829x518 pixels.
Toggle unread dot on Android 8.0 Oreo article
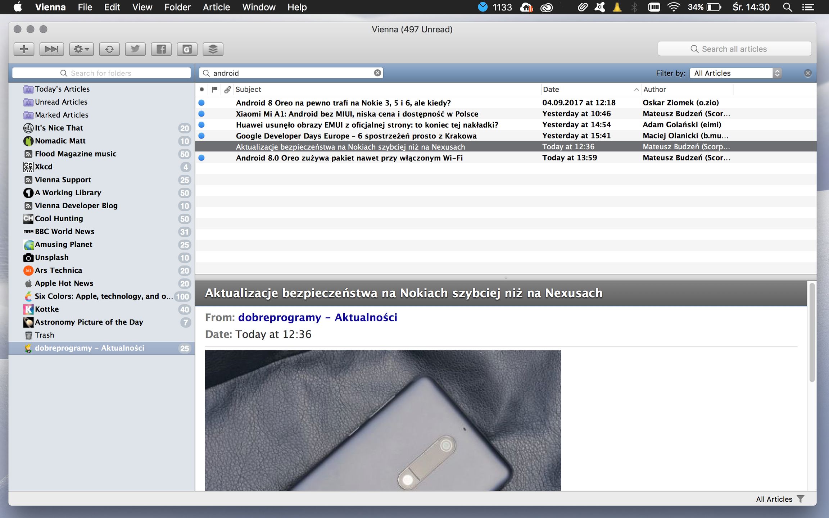(202, 158)
